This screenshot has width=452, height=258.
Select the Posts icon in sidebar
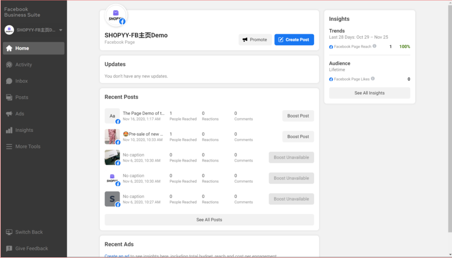pos(9,97)
